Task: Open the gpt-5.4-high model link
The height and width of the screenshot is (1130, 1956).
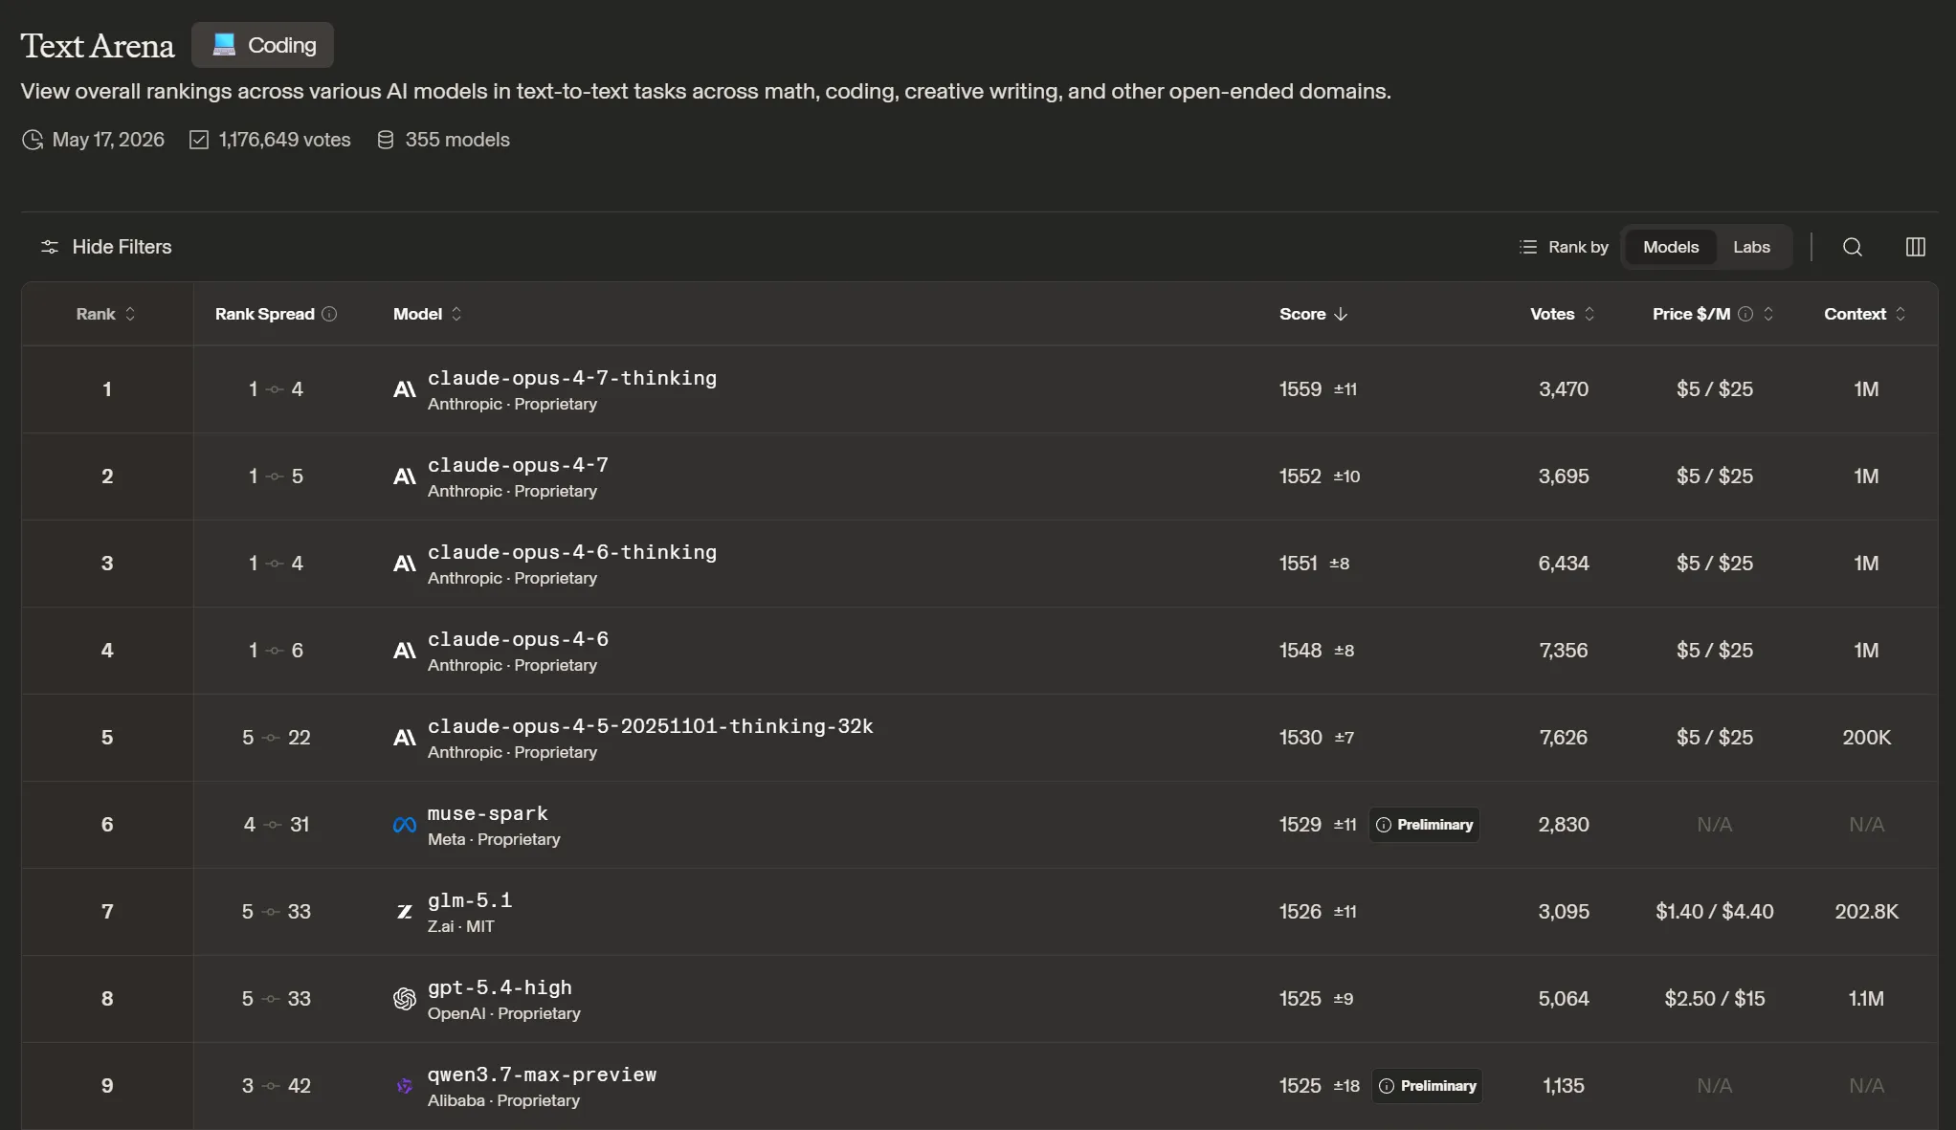Action: (x=500, y=987)
